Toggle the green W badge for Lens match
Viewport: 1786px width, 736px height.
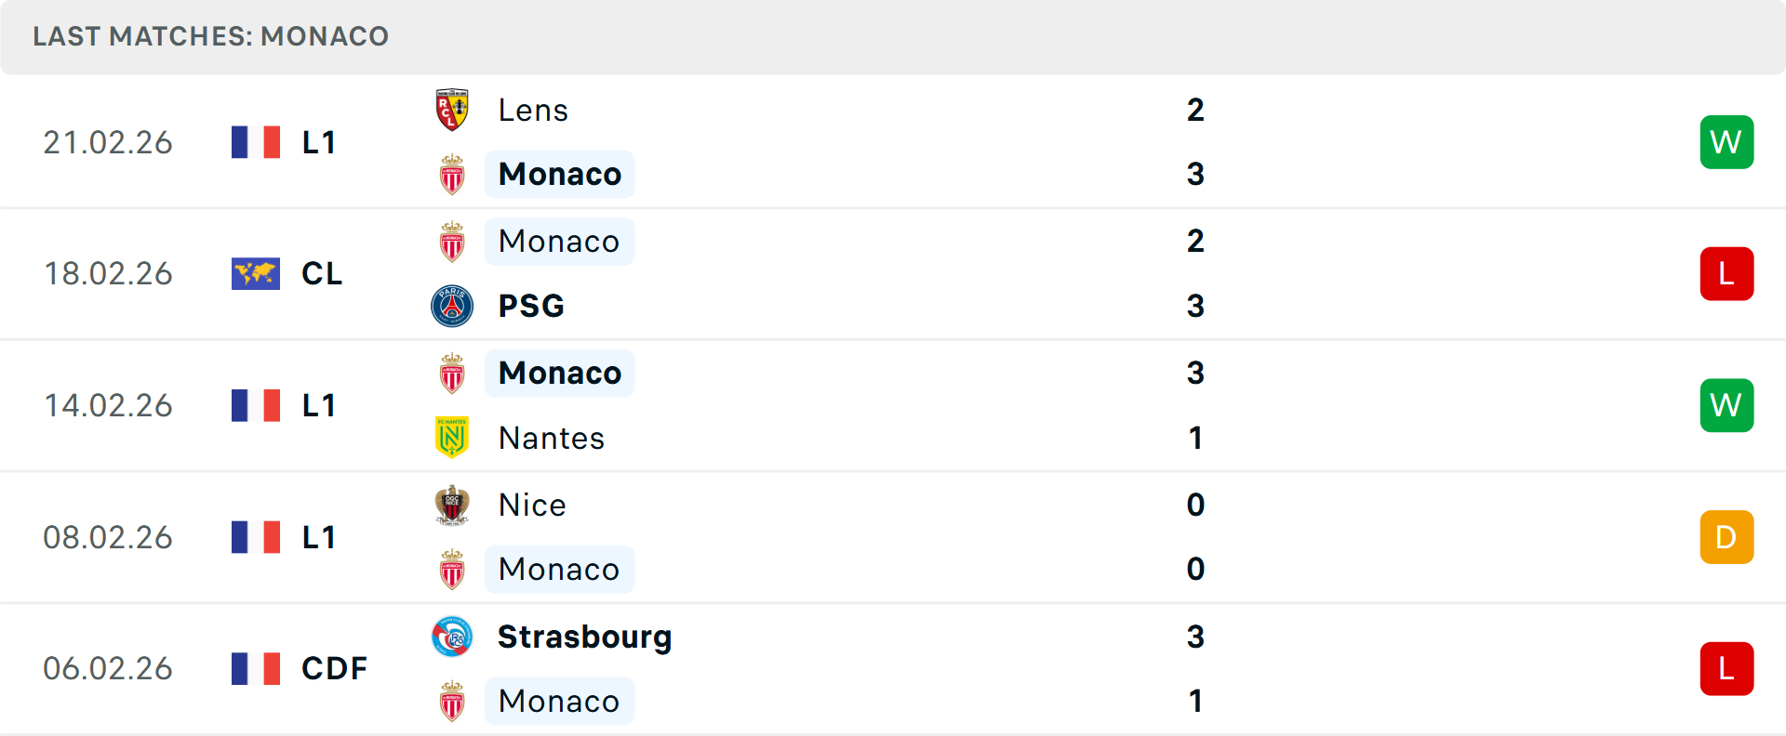(x=1727, y=141)
